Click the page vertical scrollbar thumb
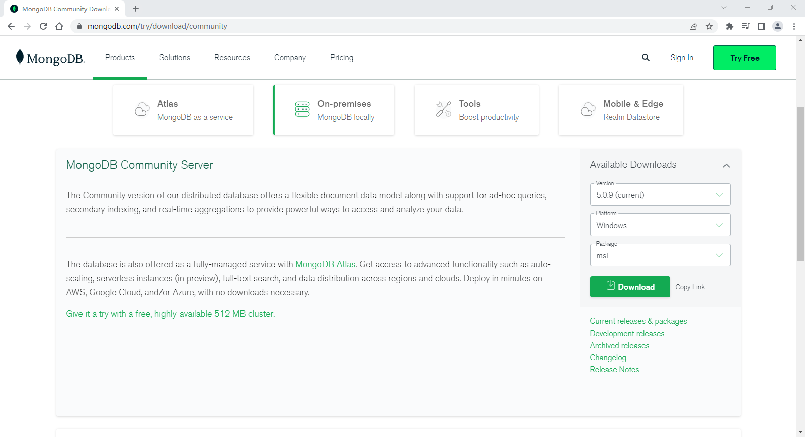The width and height of the screenshot is (805, 437). (x=800, y=183)
